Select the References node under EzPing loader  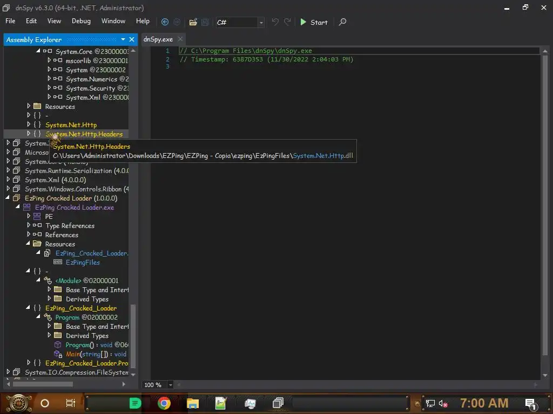[x=62, y=235]
